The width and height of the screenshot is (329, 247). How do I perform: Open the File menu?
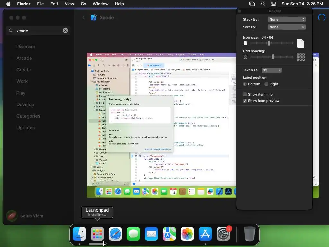(40, 4)
